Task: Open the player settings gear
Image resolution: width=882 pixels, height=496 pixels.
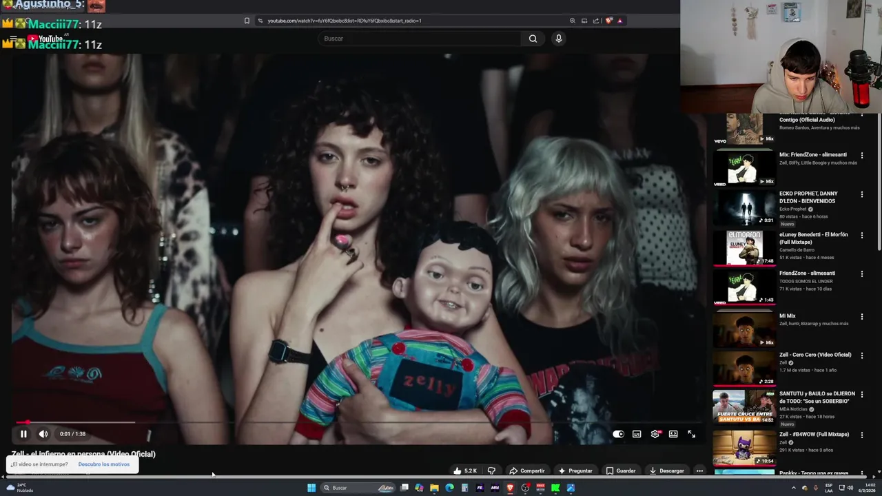Action: [x=655, y=434]
